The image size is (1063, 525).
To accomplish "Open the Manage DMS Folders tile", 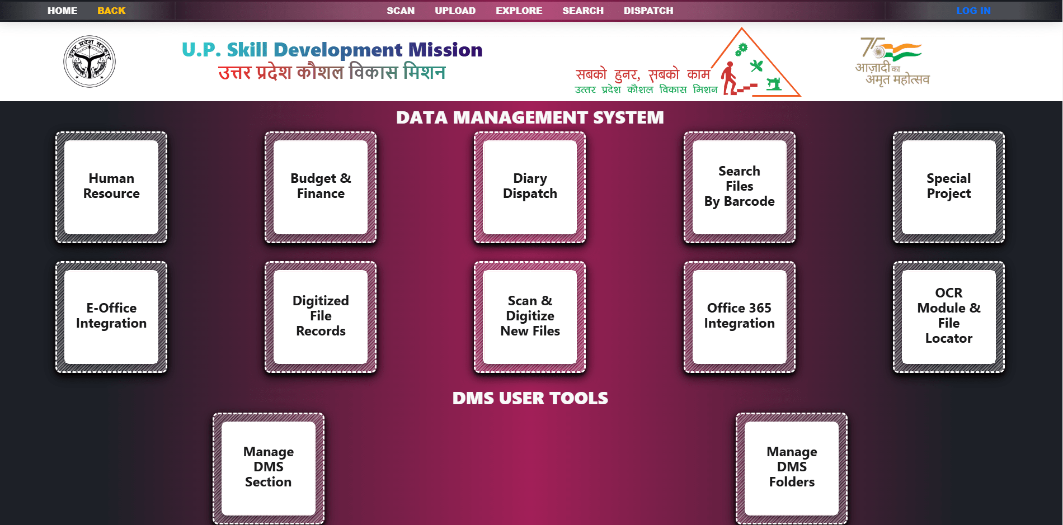I will pos(792,469).
